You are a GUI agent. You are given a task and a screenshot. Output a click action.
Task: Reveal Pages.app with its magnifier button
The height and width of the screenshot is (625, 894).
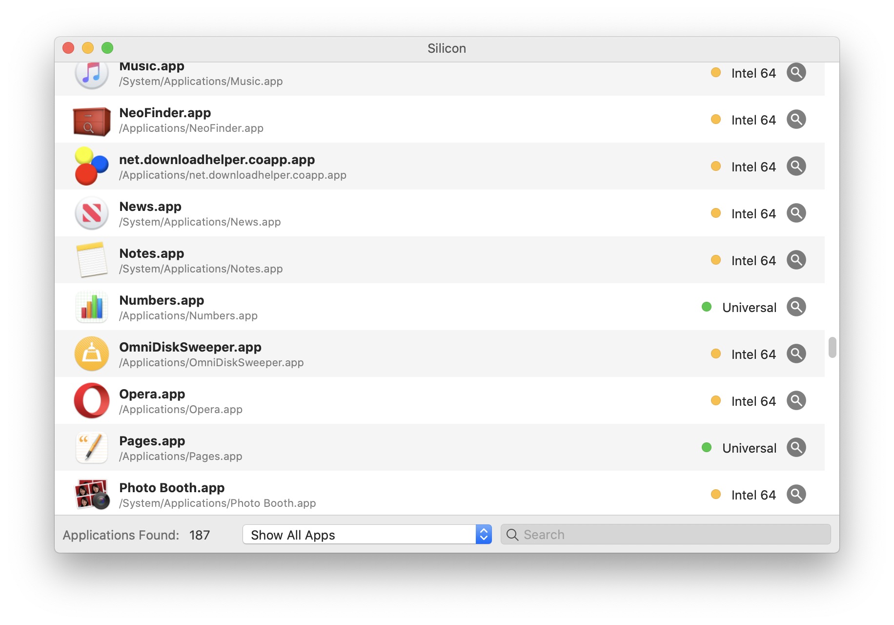[796, 448]
